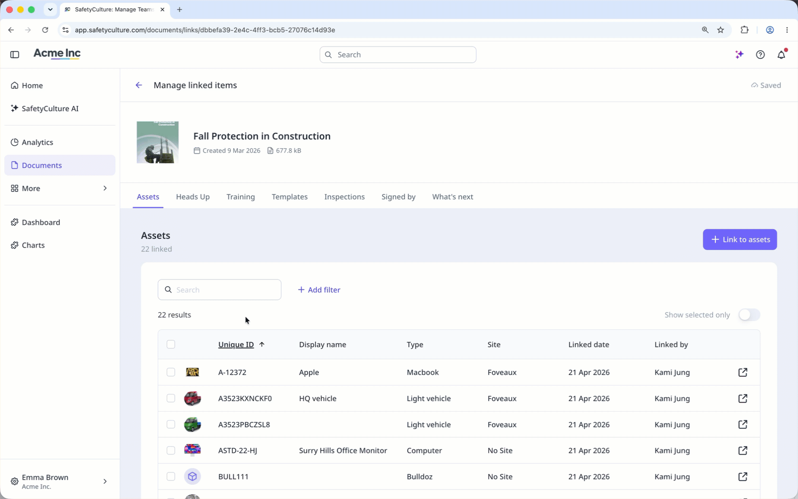This screenshot has height=499, width=798.
Task: Close the SafetyCulture browser tab
Action: (x=162, y=10)
